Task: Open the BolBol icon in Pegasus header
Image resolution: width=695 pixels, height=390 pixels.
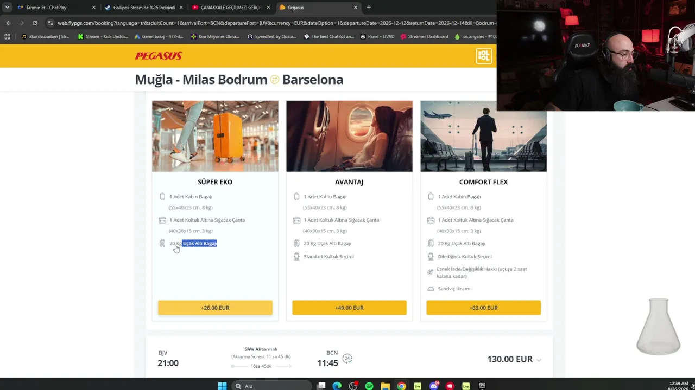Action: point(484,56)
